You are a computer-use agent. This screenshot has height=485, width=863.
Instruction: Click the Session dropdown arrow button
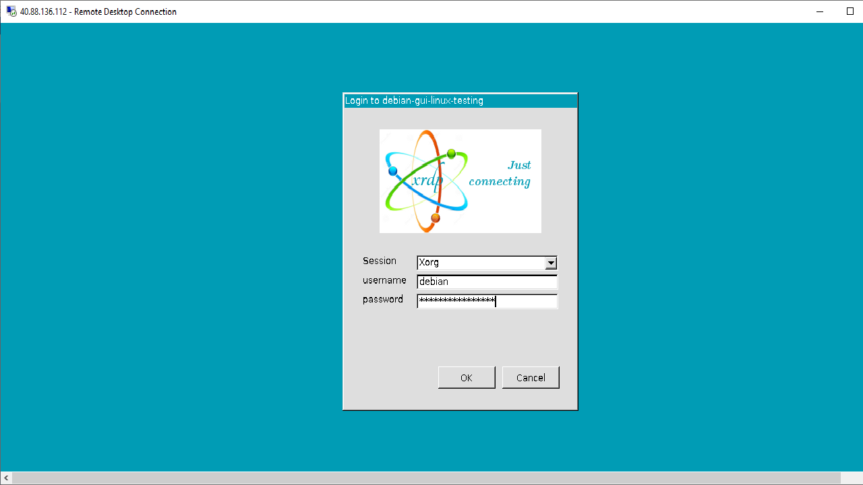click(550, 263)
